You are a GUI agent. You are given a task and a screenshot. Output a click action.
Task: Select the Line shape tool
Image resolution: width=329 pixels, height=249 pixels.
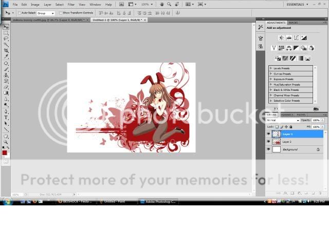point(6,129)
